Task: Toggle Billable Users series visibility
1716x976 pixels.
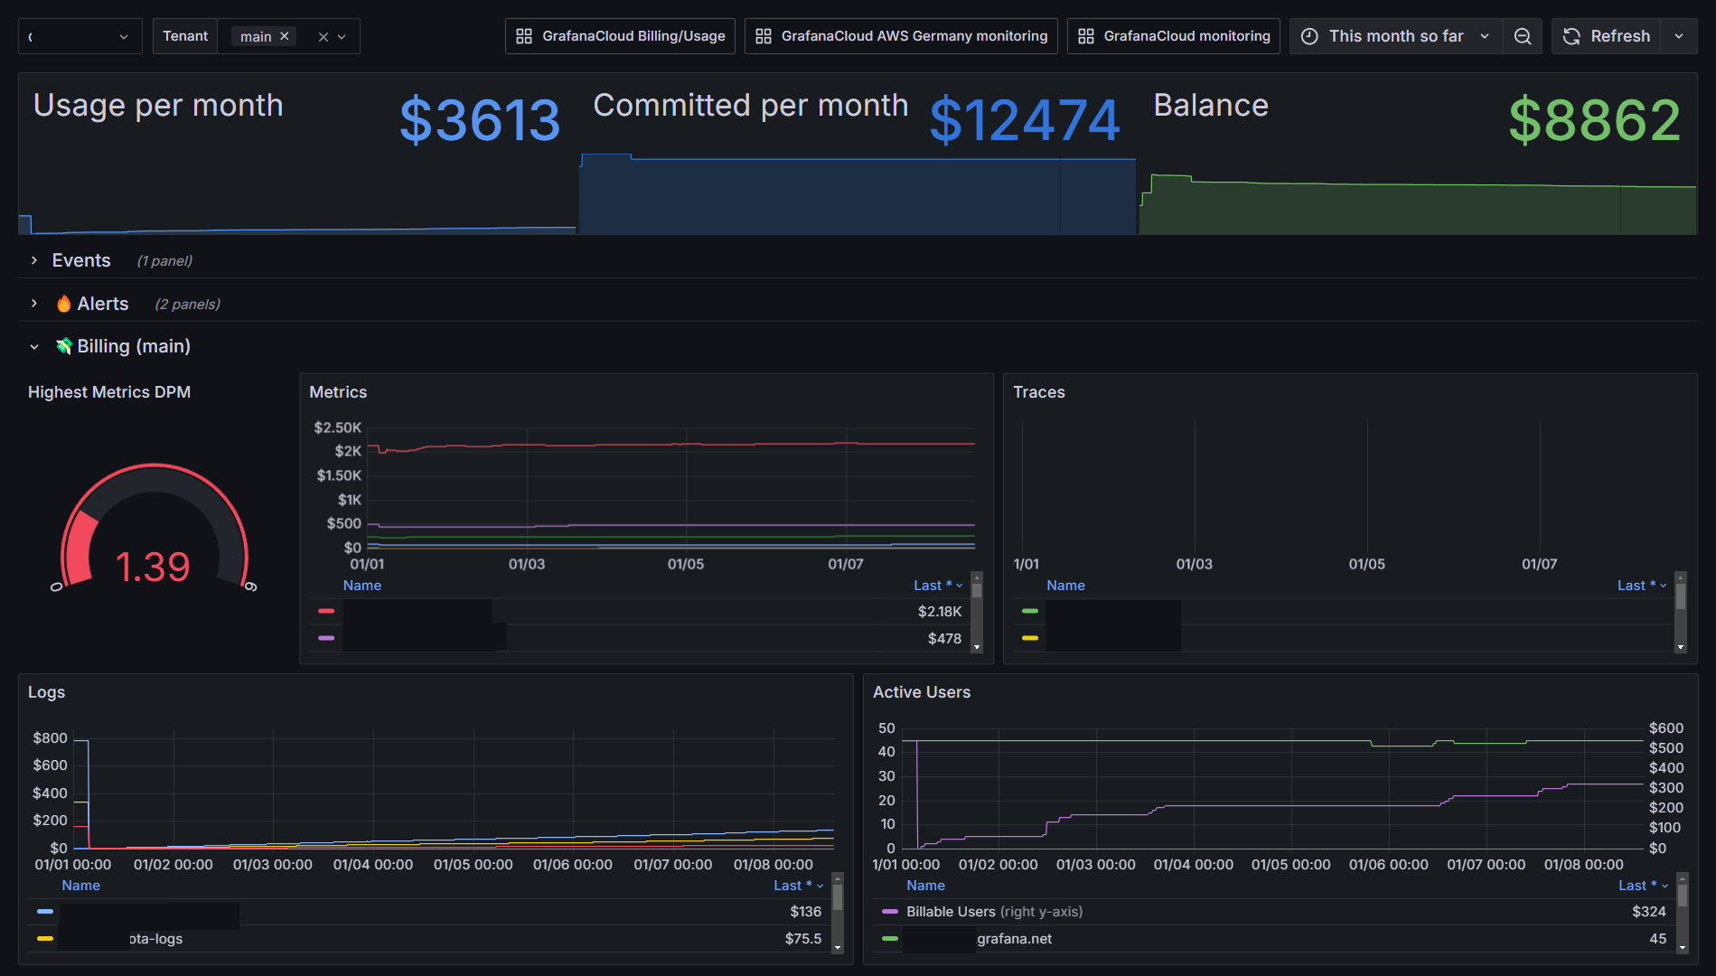Action: pos(951,912)
